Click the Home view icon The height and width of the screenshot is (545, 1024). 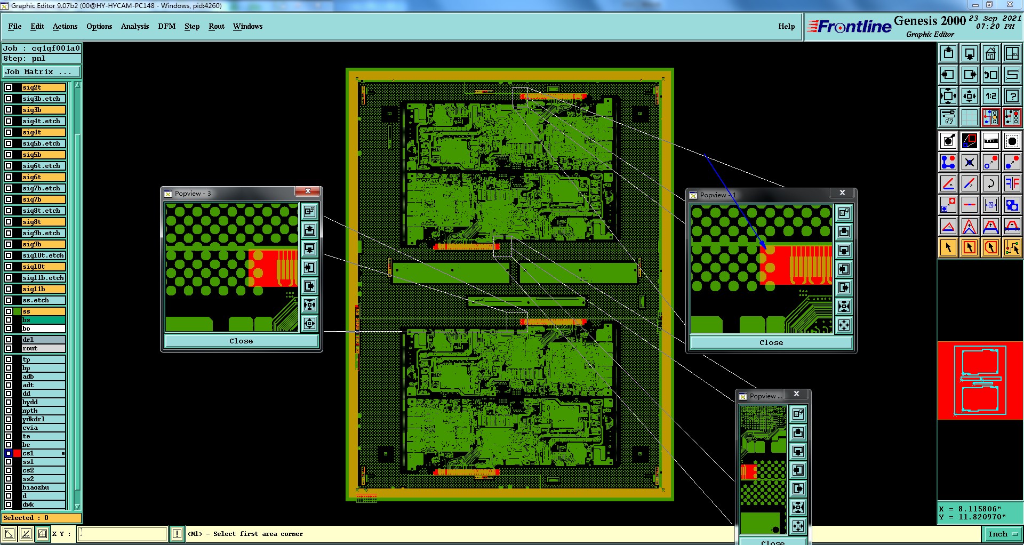point(991,53)
